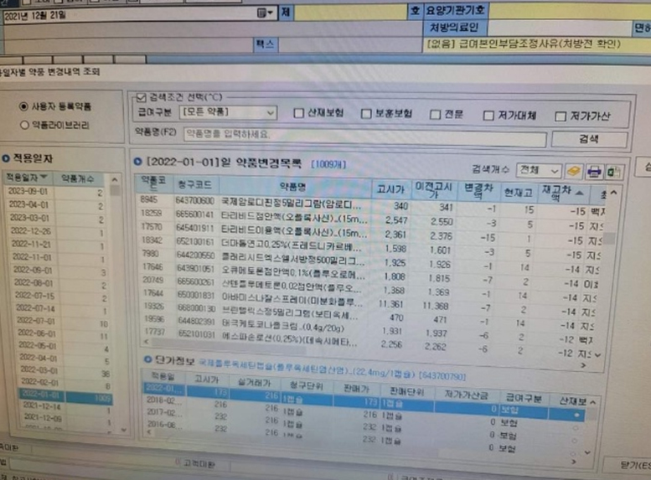Open the 검색개수 전체 dropdown
The image size is (651, 480).
(539, 170)
